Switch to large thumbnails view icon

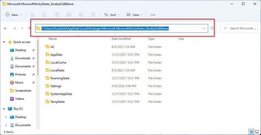pyautogui.click(x=257, y=132)
